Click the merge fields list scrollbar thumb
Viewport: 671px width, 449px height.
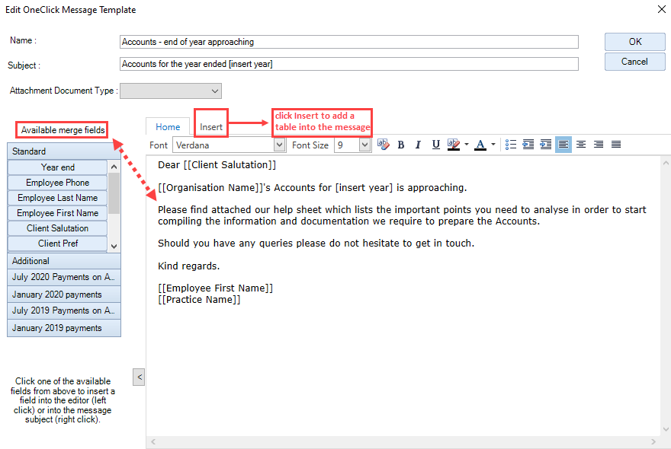pyautogui.click(x=114, y=193)
